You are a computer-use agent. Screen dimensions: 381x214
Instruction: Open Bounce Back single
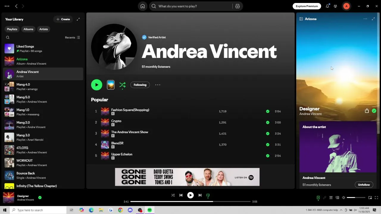point(43,175)
